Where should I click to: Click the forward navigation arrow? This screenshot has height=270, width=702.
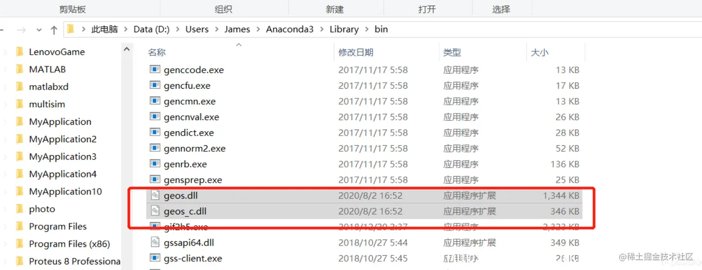21,30
